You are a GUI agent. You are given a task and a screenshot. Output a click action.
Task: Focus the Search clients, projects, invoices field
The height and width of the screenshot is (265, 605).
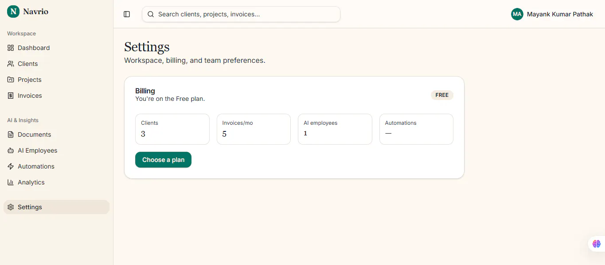(241, 14)
